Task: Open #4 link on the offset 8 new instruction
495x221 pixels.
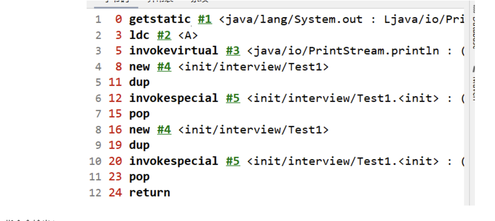Action: 164,67
